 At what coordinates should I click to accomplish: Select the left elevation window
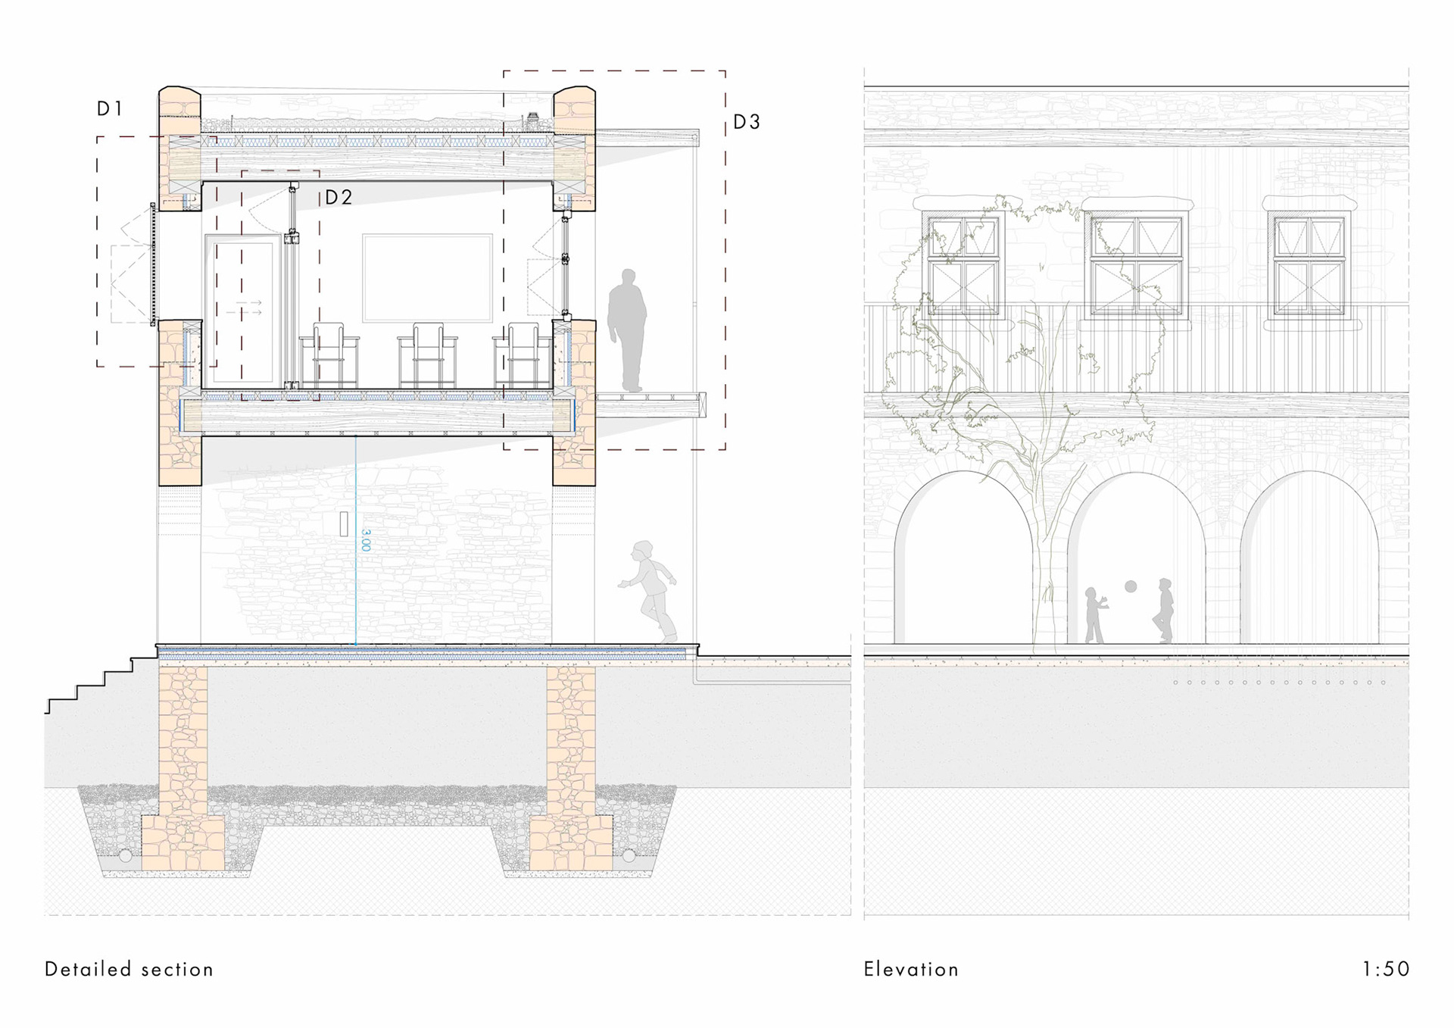(x=963, y=264)
